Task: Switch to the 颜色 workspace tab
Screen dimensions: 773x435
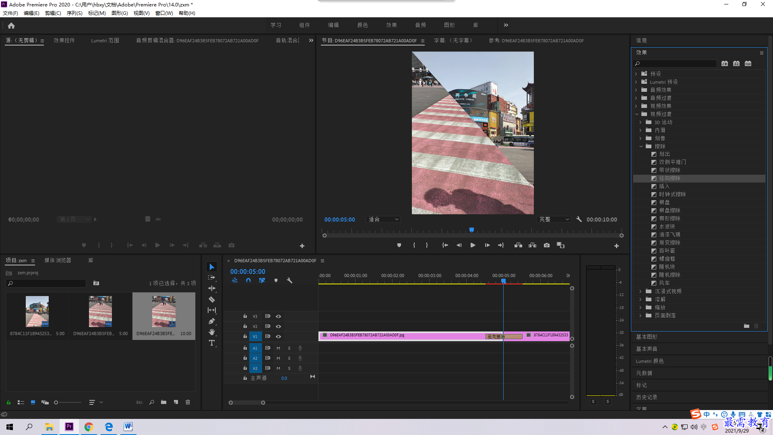Action: point(362,25)
